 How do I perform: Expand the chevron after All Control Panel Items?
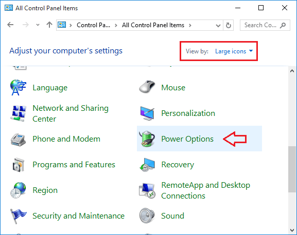(x=190, y=25)
